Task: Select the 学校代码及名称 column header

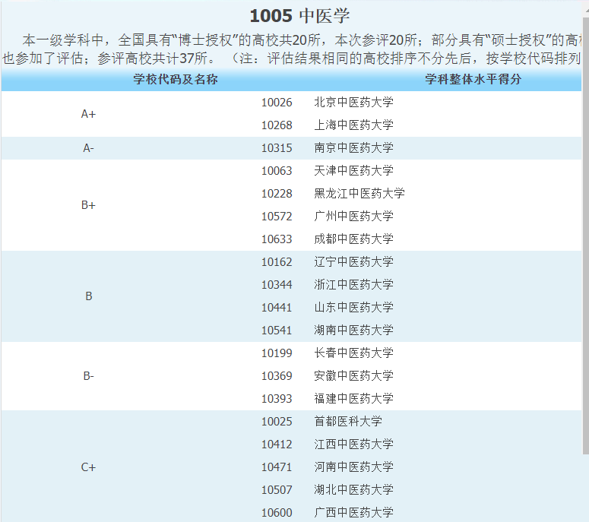Action: [176, 80]
